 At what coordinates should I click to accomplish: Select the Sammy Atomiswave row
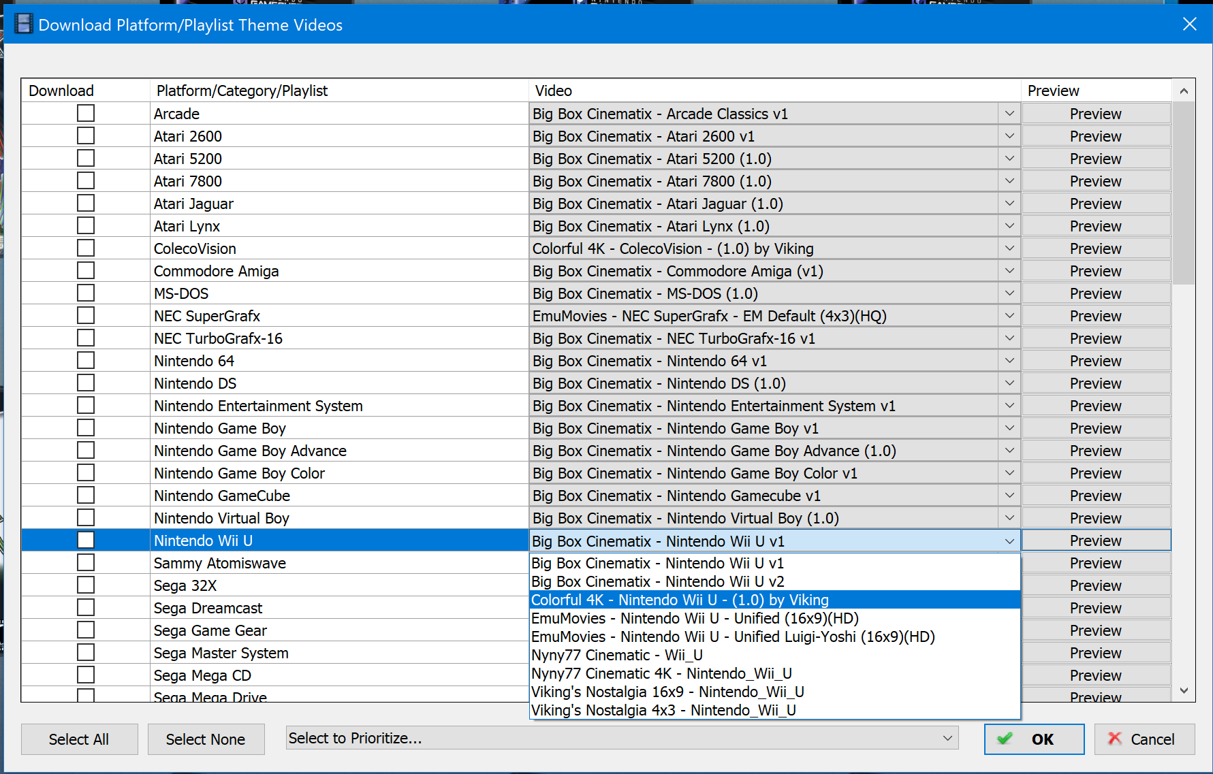tap(339, 563)
